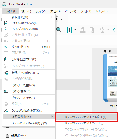Viewport: 118px width, 139px height.
Task: Open dropdown arrow beside rotate 90 icon
Action: point(108,30)
